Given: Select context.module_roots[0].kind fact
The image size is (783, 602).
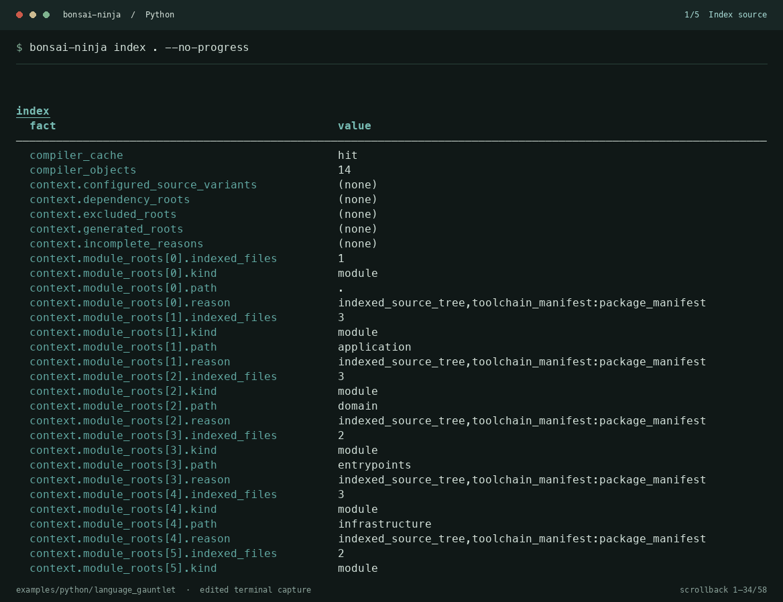Looking at the screenshot, I should 123,274.
